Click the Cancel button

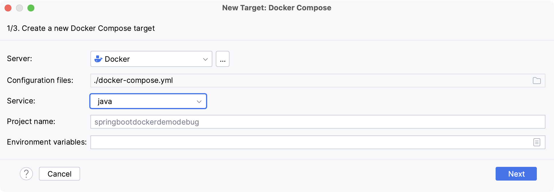pos(59,174)
